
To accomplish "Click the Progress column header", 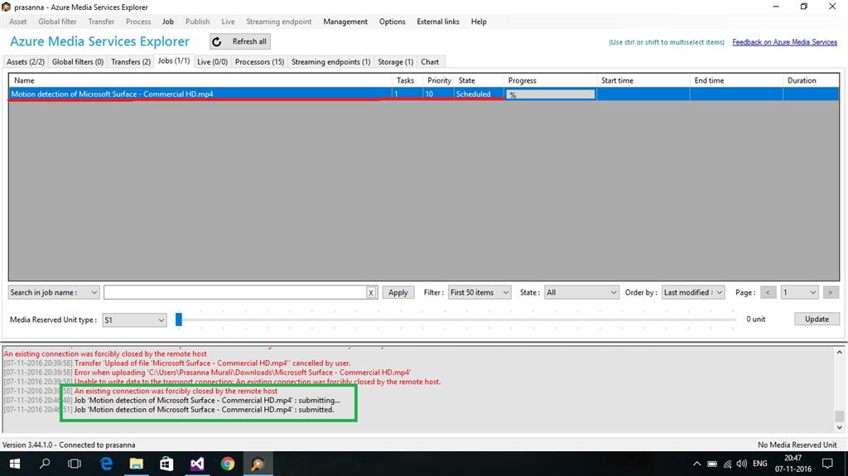I will (550, 80).
